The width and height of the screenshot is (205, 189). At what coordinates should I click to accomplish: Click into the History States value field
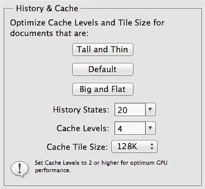click(130, 109)
